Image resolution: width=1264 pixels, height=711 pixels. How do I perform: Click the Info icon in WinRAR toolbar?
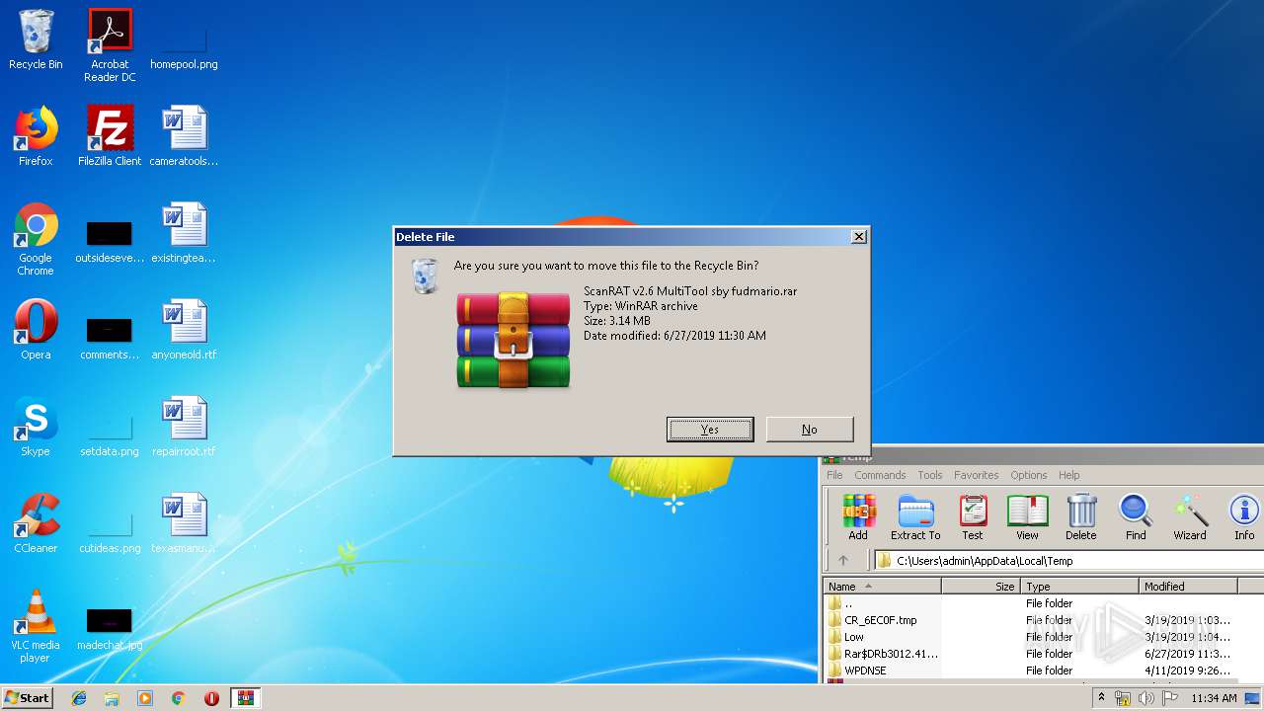(x=1244, y=517)
